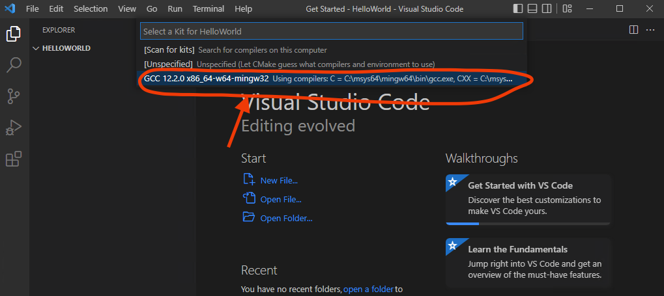Open the File menu
The image size is (664, 296).
[x=32, y=9]
